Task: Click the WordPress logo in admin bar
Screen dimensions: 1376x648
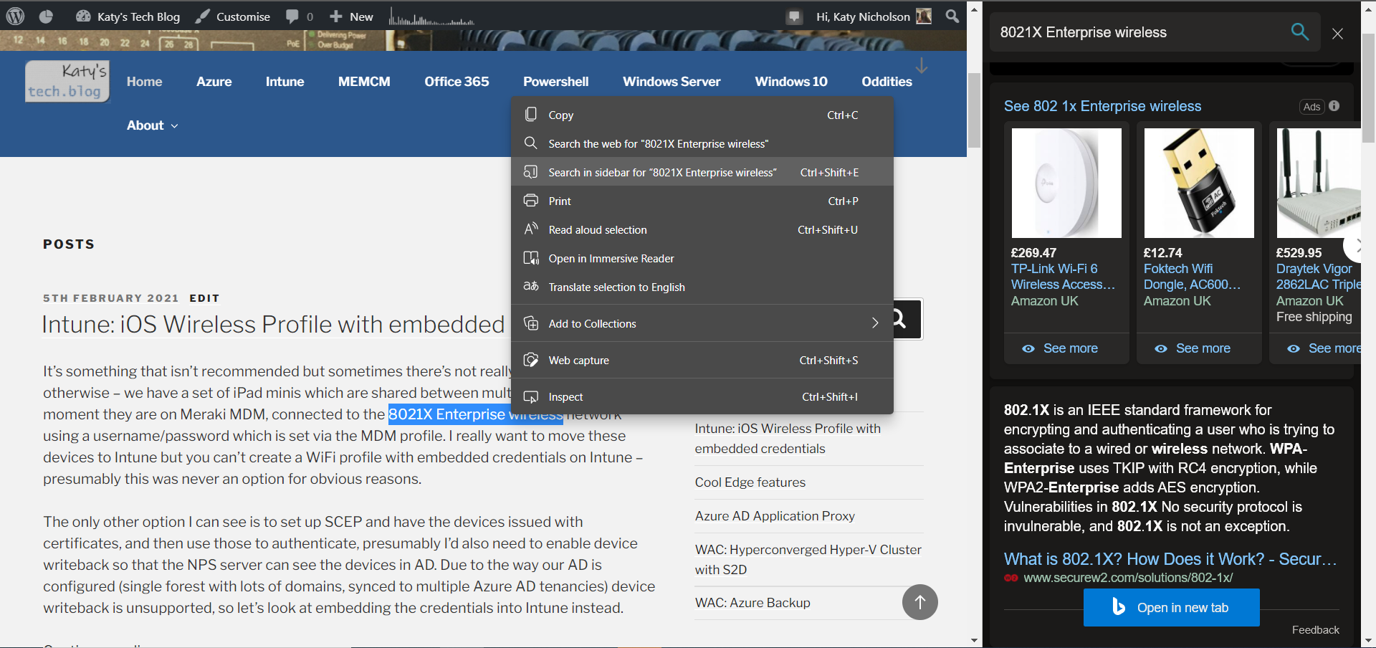Action: pos(15,16)
